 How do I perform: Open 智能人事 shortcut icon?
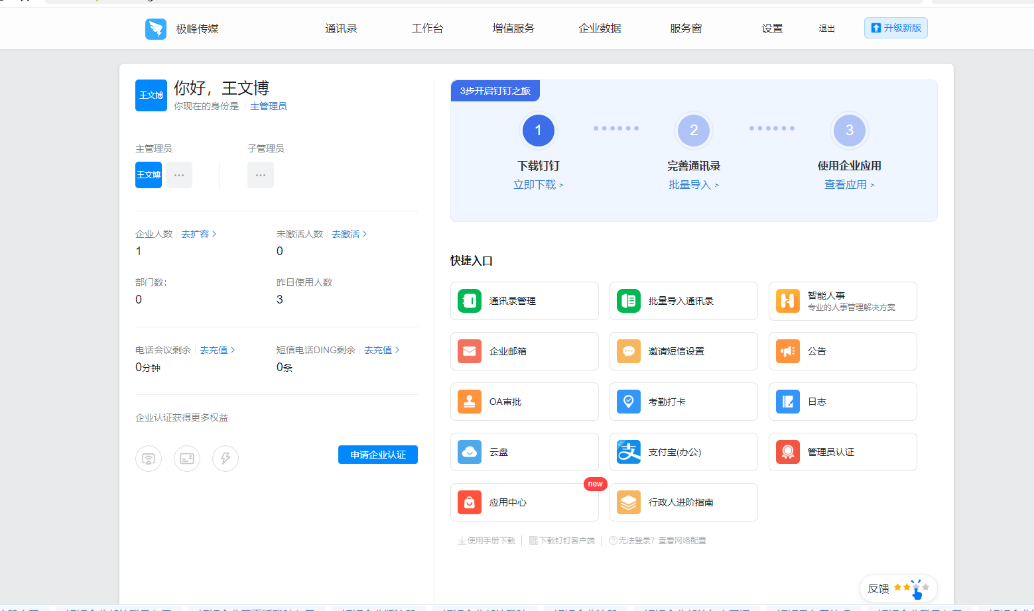coord(788,301)
